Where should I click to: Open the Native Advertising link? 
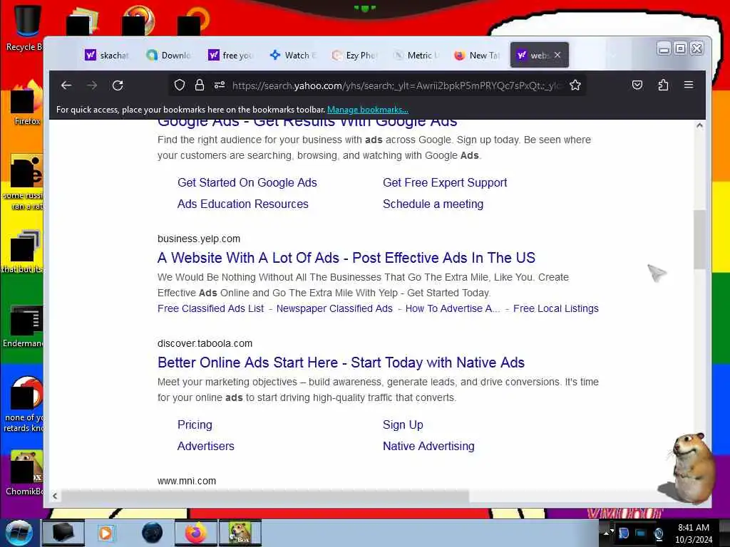[x=428, y=447]
